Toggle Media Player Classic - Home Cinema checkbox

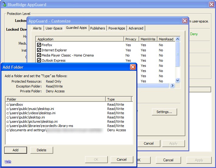pyautogui.click(x=39, y=55)
